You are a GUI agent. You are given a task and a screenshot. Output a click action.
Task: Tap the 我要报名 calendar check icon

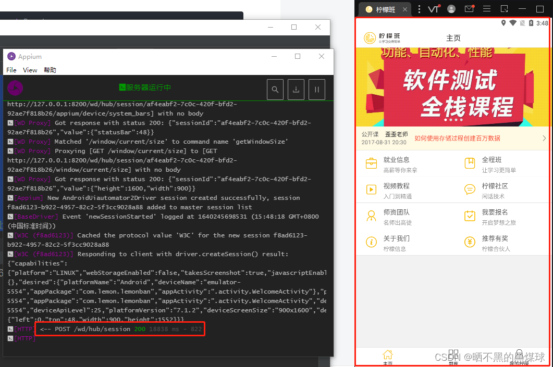(470, 216)
